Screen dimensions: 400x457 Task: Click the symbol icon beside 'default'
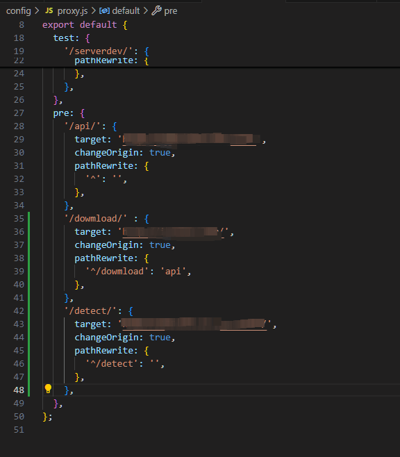pyautogui.click(x=104, y=11)
